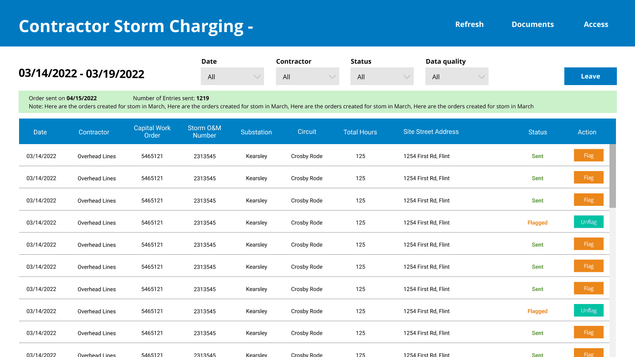Flag the entry in the first table row
The width and height of the screenshot is (635, 357).
click(589, 155)
